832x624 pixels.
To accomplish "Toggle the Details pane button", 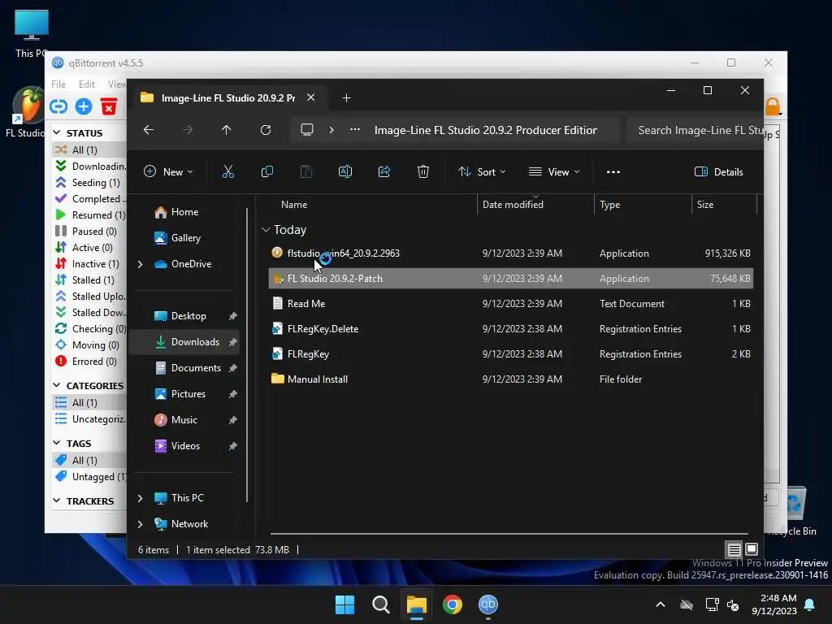I will tap(719, 172).
